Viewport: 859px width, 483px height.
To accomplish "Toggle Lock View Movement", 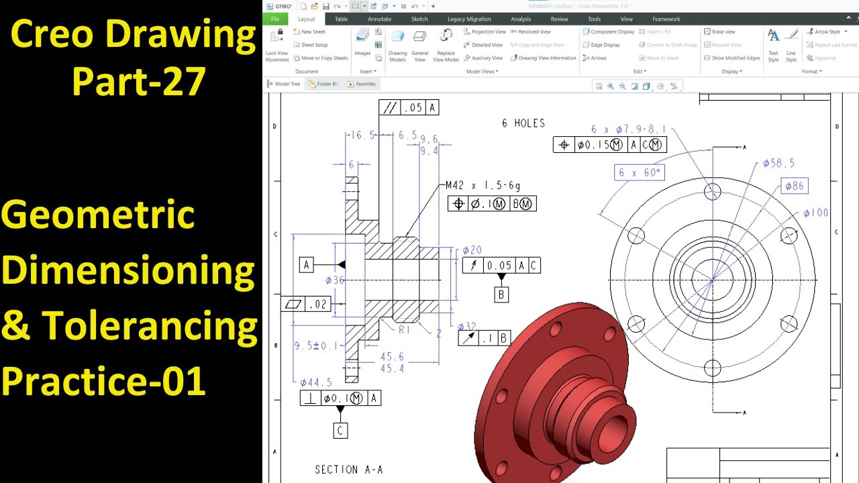I will 277,46.
